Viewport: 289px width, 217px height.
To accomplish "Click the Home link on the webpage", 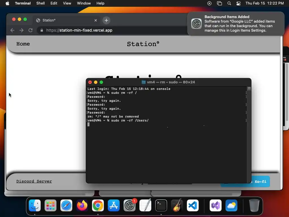I will tap(23, 44).
